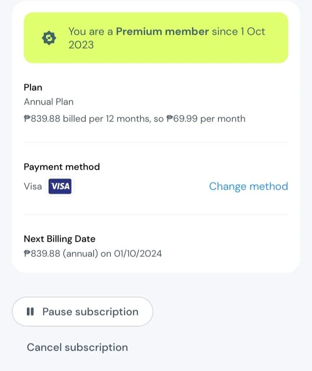This screenshot has width=312, height=371.
Task: Click the ₱839.88 billed per 12 months line
Action: (x=134, y=119)
